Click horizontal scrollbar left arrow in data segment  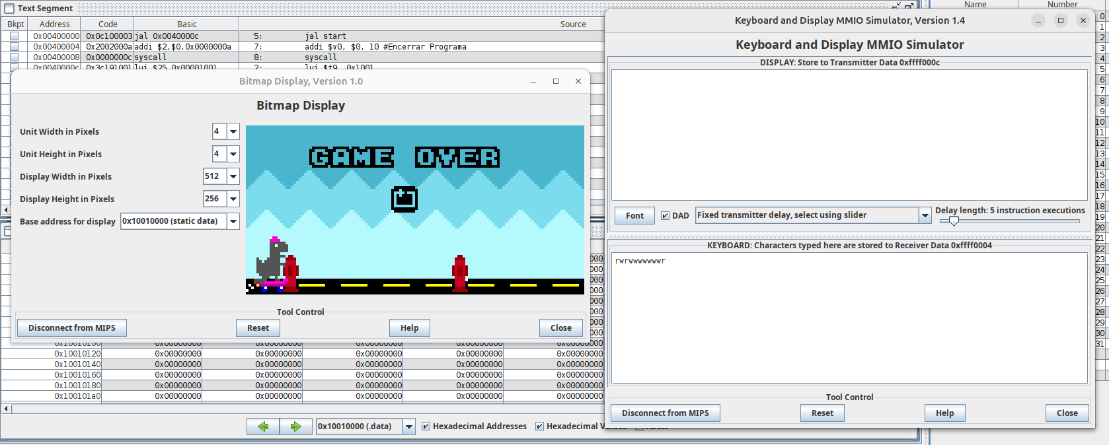click(7, 409)
